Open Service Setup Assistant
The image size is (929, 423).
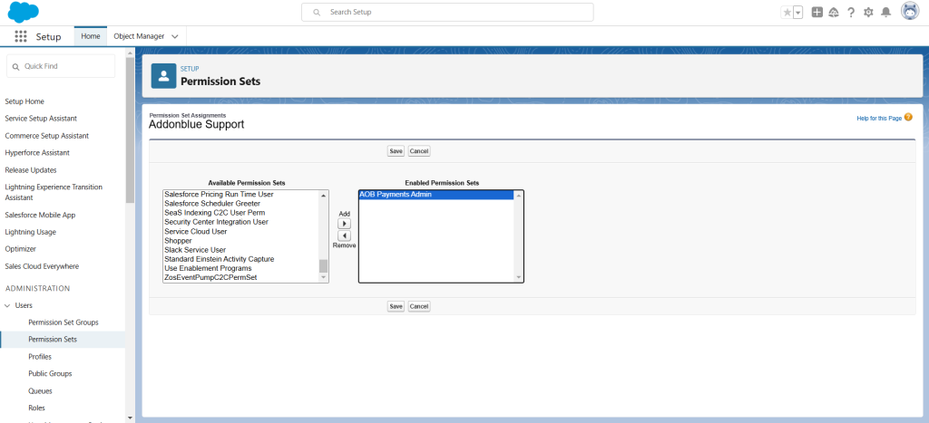tap(41, 119)
